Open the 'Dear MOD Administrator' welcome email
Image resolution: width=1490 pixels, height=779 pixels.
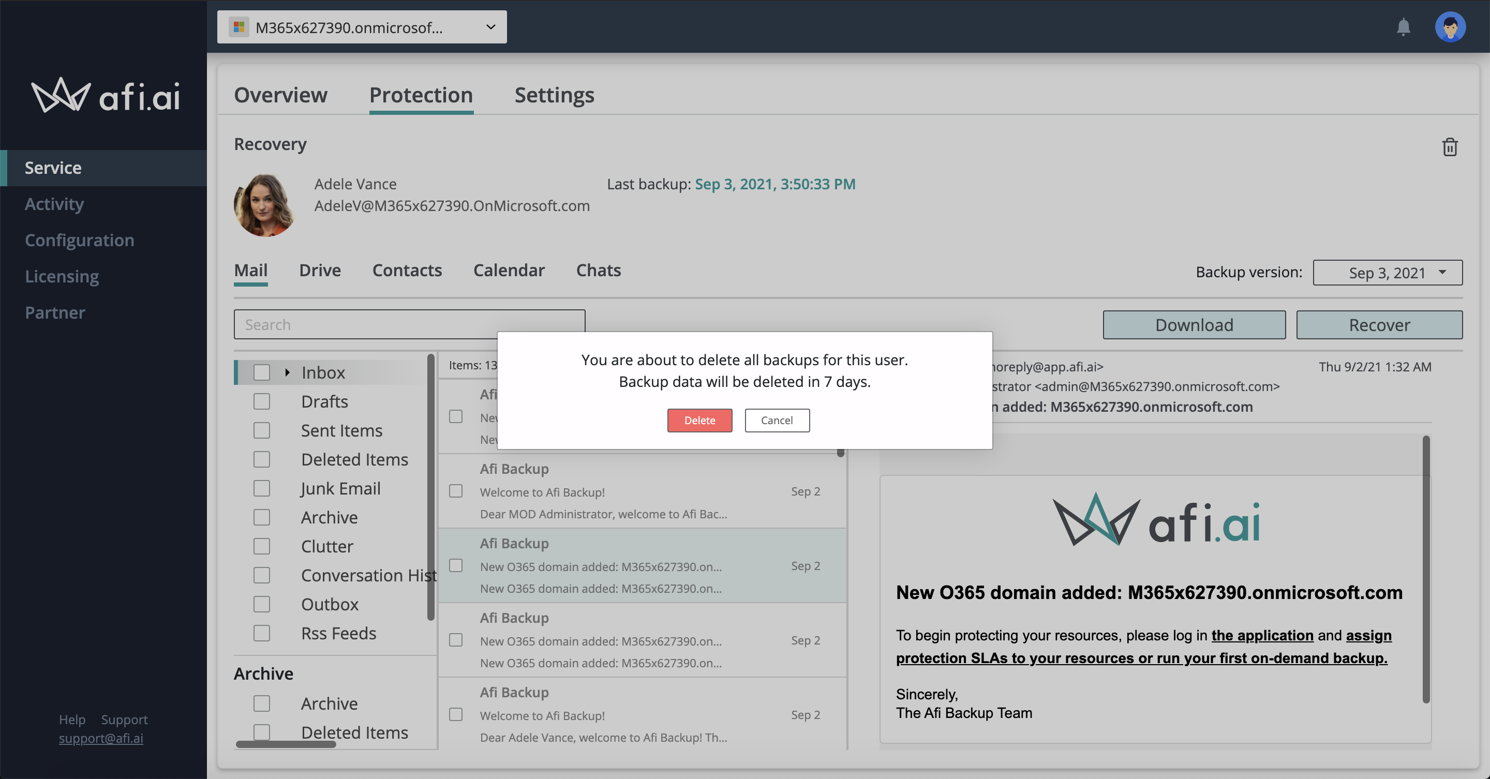pos(643,491)
